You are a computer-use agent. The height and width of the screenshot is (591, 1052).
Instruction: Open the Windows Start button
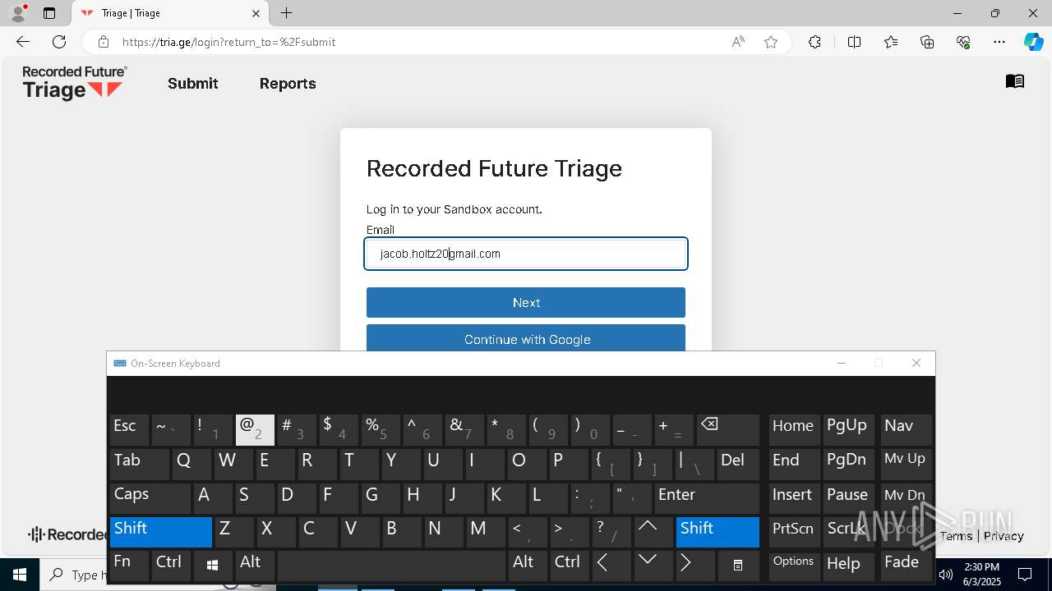pos(20,575)
